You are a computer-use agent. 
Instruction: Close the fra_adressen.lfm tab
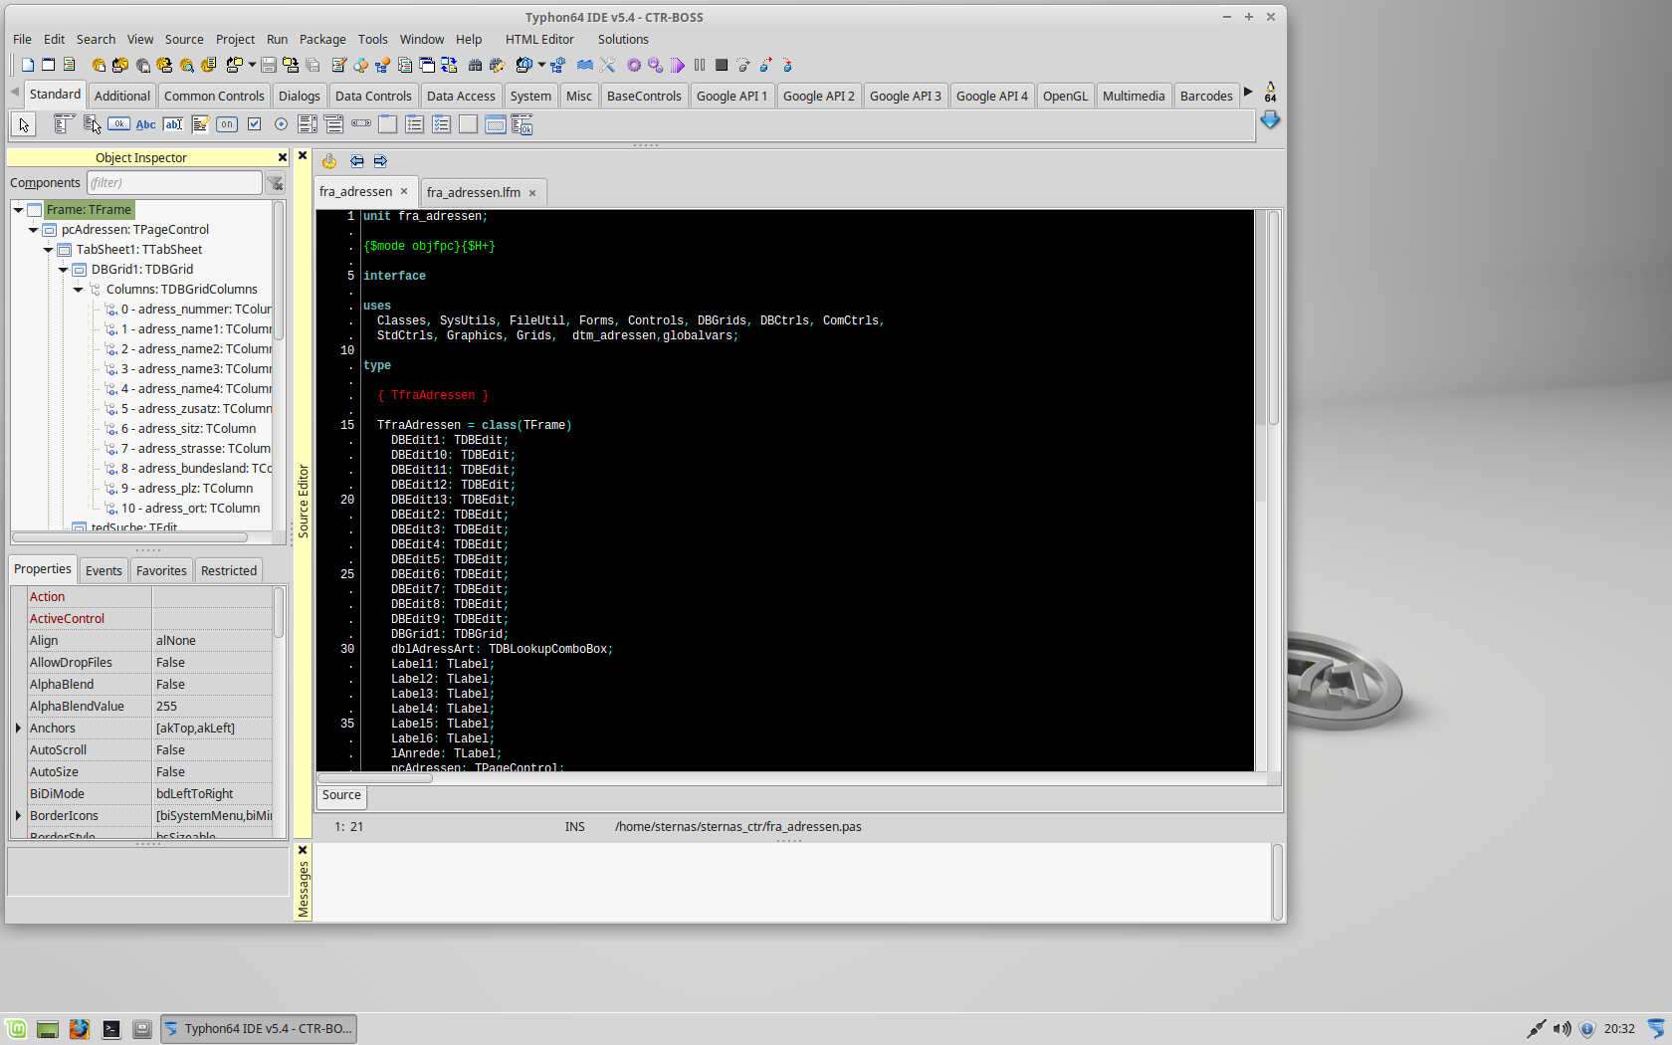532,193
